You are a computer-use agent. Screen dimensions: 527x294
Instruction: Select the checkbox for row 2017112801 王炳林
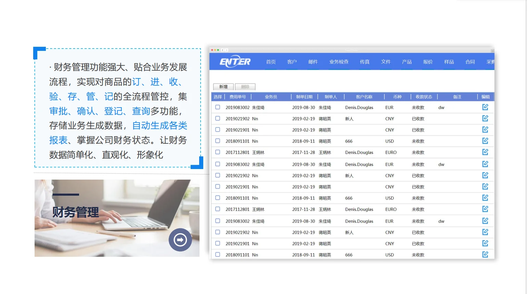pyautogui.click(x=218, y=152)
